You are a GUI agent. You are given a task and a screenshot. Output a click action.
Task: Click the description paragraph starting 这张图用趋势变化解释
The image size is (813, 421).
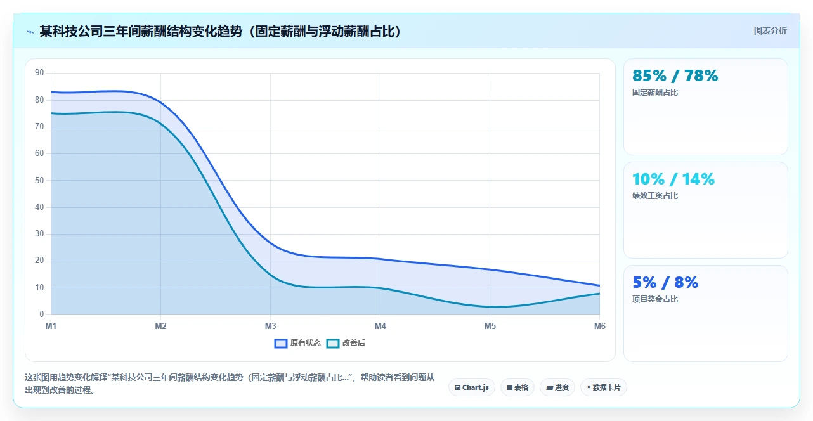click(230, 384)
